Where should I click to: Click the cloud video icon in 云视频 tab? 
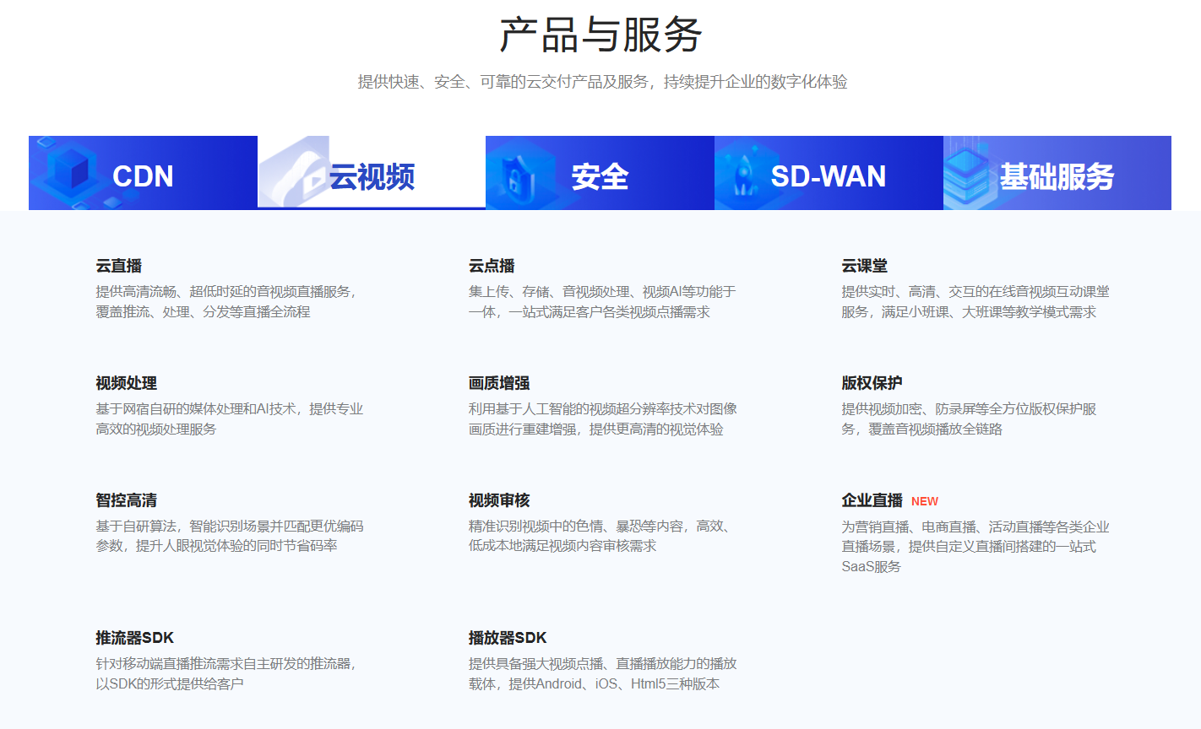click(294, 173)
